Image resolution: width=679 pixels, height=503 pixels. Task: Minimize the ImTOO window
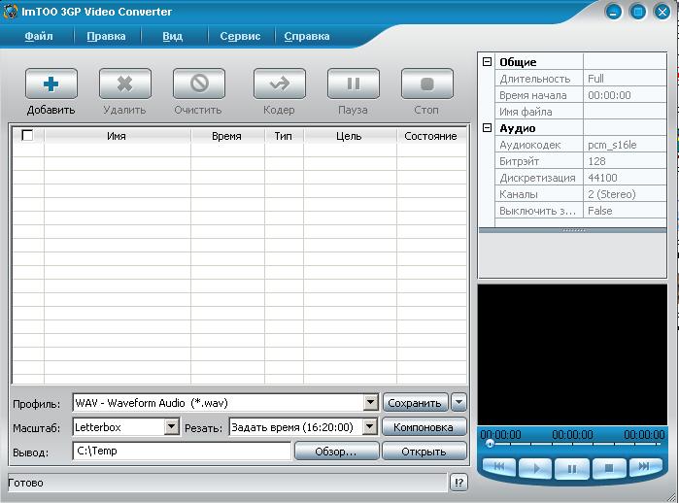pos(613,12)
